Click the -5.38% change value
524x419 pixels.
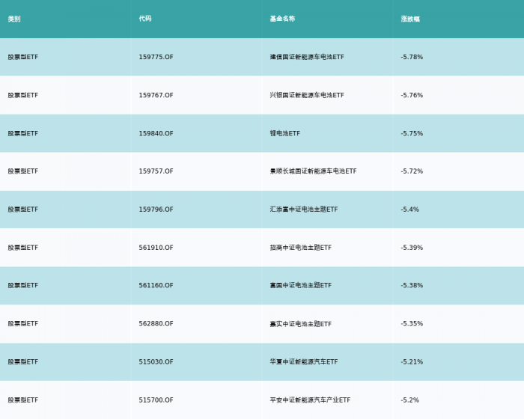coord(412,285)
